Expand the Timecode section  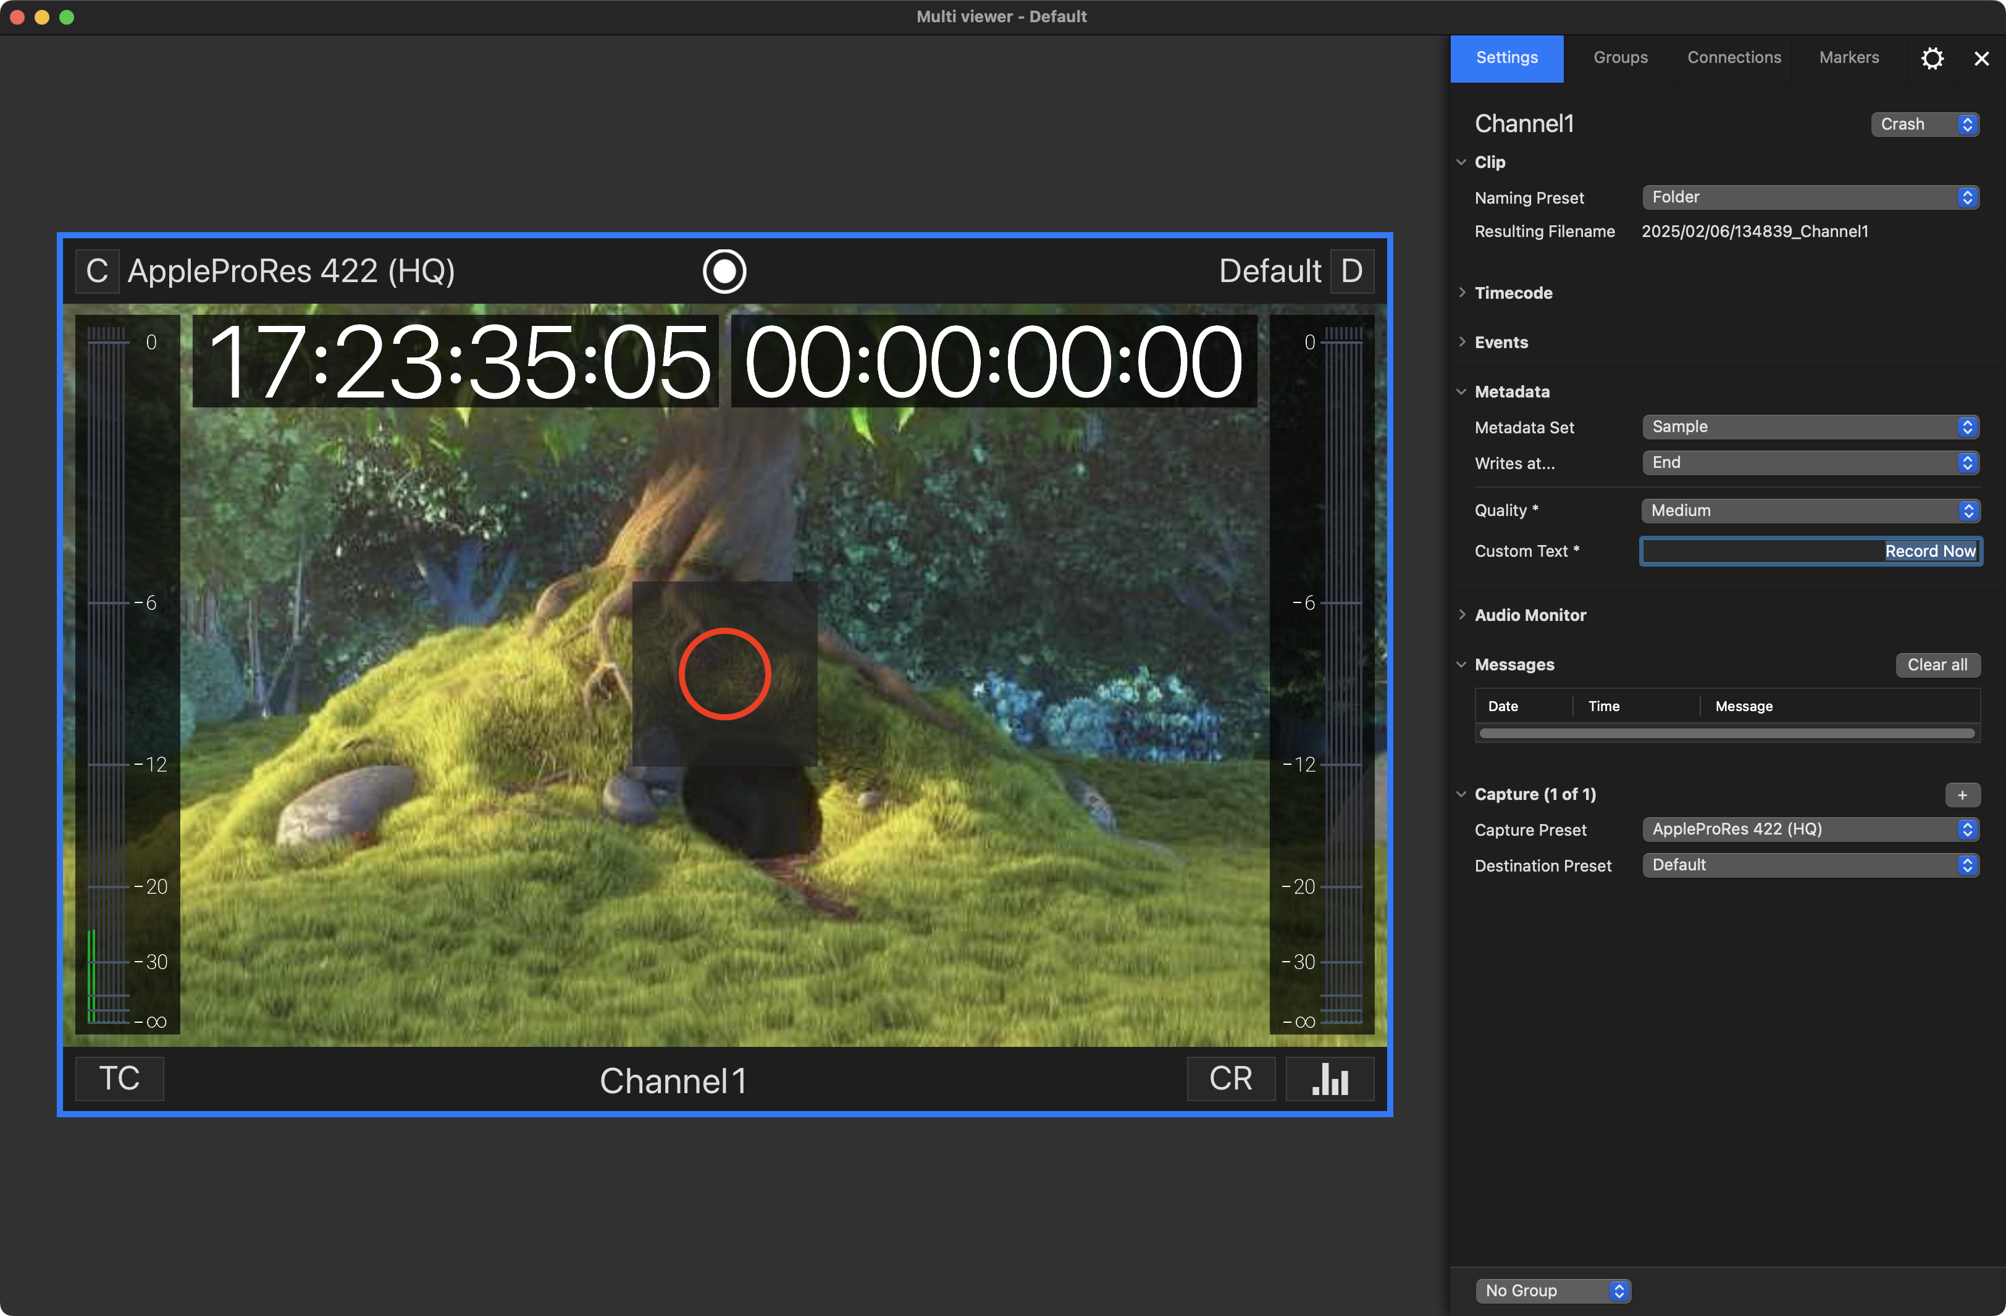point(1461,293)
